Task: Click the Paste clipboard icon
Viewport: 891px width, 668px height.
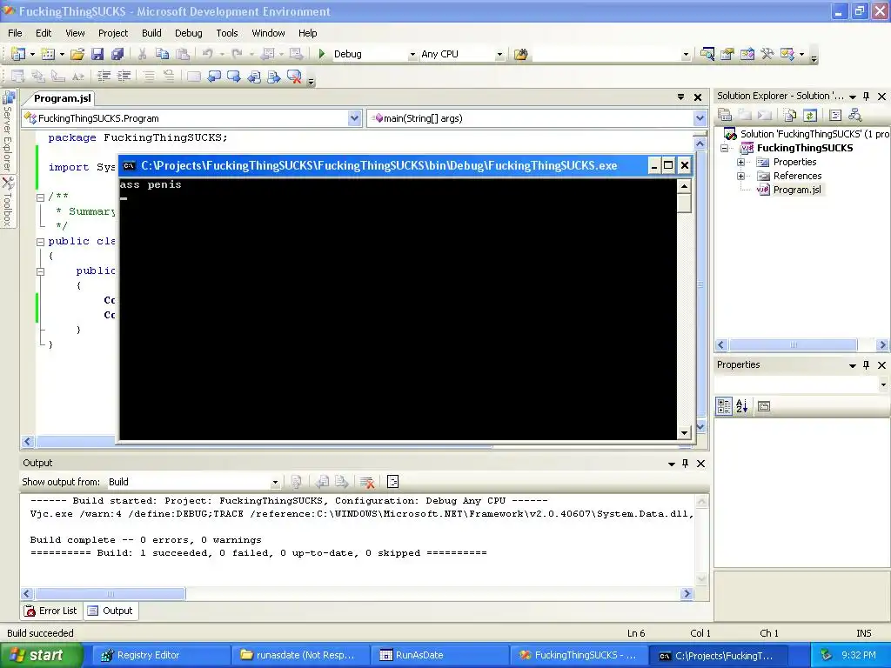Action: pyautogui.click(x=183, y=54)
